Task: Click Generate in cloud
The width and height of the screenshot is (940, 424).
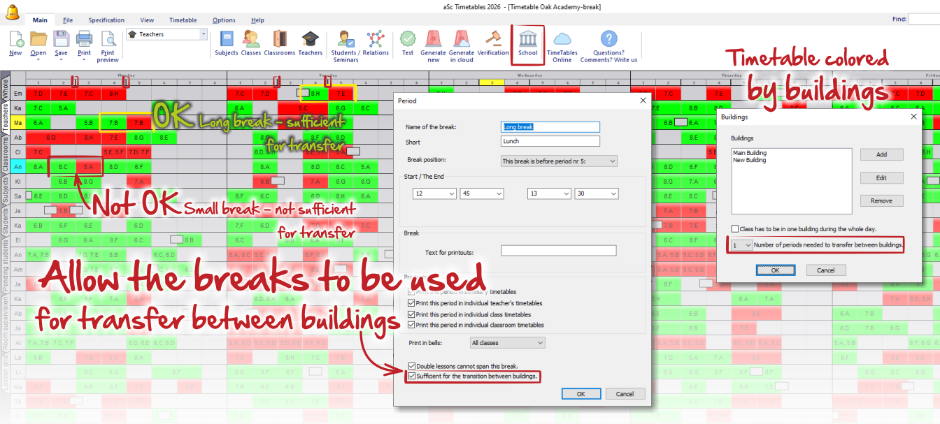Action: pos(462,46)
